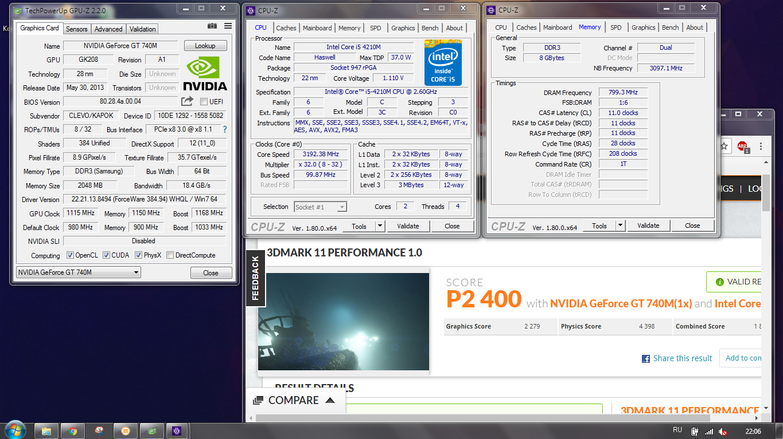Click the Chrome page vertical scrollbar thumb
783x439 pixels.
pos(766,192)
